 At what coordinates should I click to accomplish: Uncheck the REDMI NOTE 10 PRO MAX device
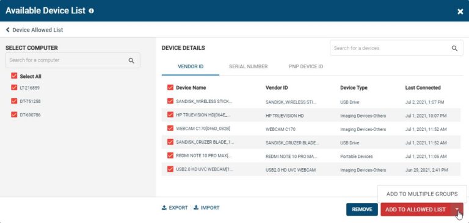pyautogui.click(x=170, y=155)
